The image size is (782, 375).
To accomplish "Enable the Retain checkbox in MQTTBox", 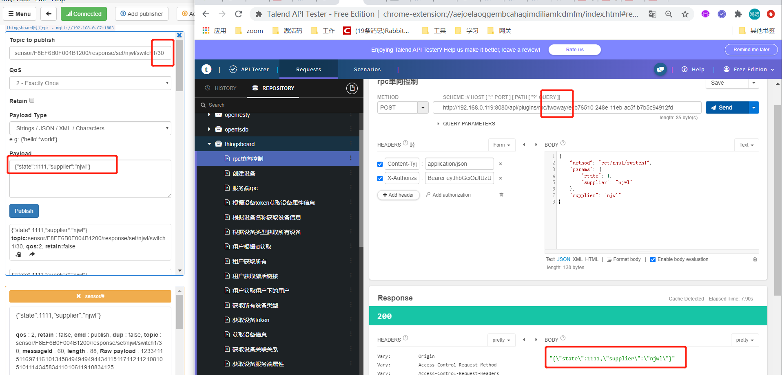I will click(x=31, y=100).
